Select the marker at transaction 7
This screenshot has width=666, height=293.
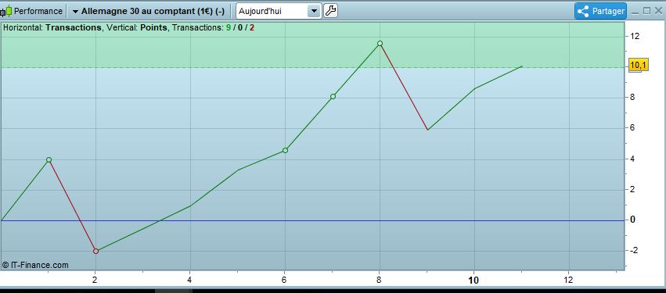pyautogui.click(x=333, y=97)
